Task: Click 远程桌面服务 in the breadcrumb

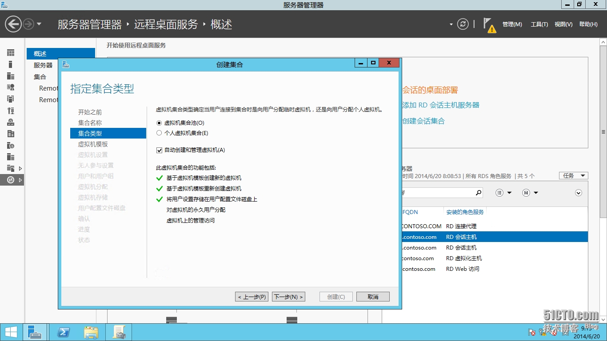Action: pyautogui.click(x=166, y=24)
